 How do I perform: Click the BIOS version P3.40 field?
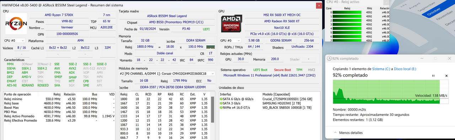(x=186, y=29)
